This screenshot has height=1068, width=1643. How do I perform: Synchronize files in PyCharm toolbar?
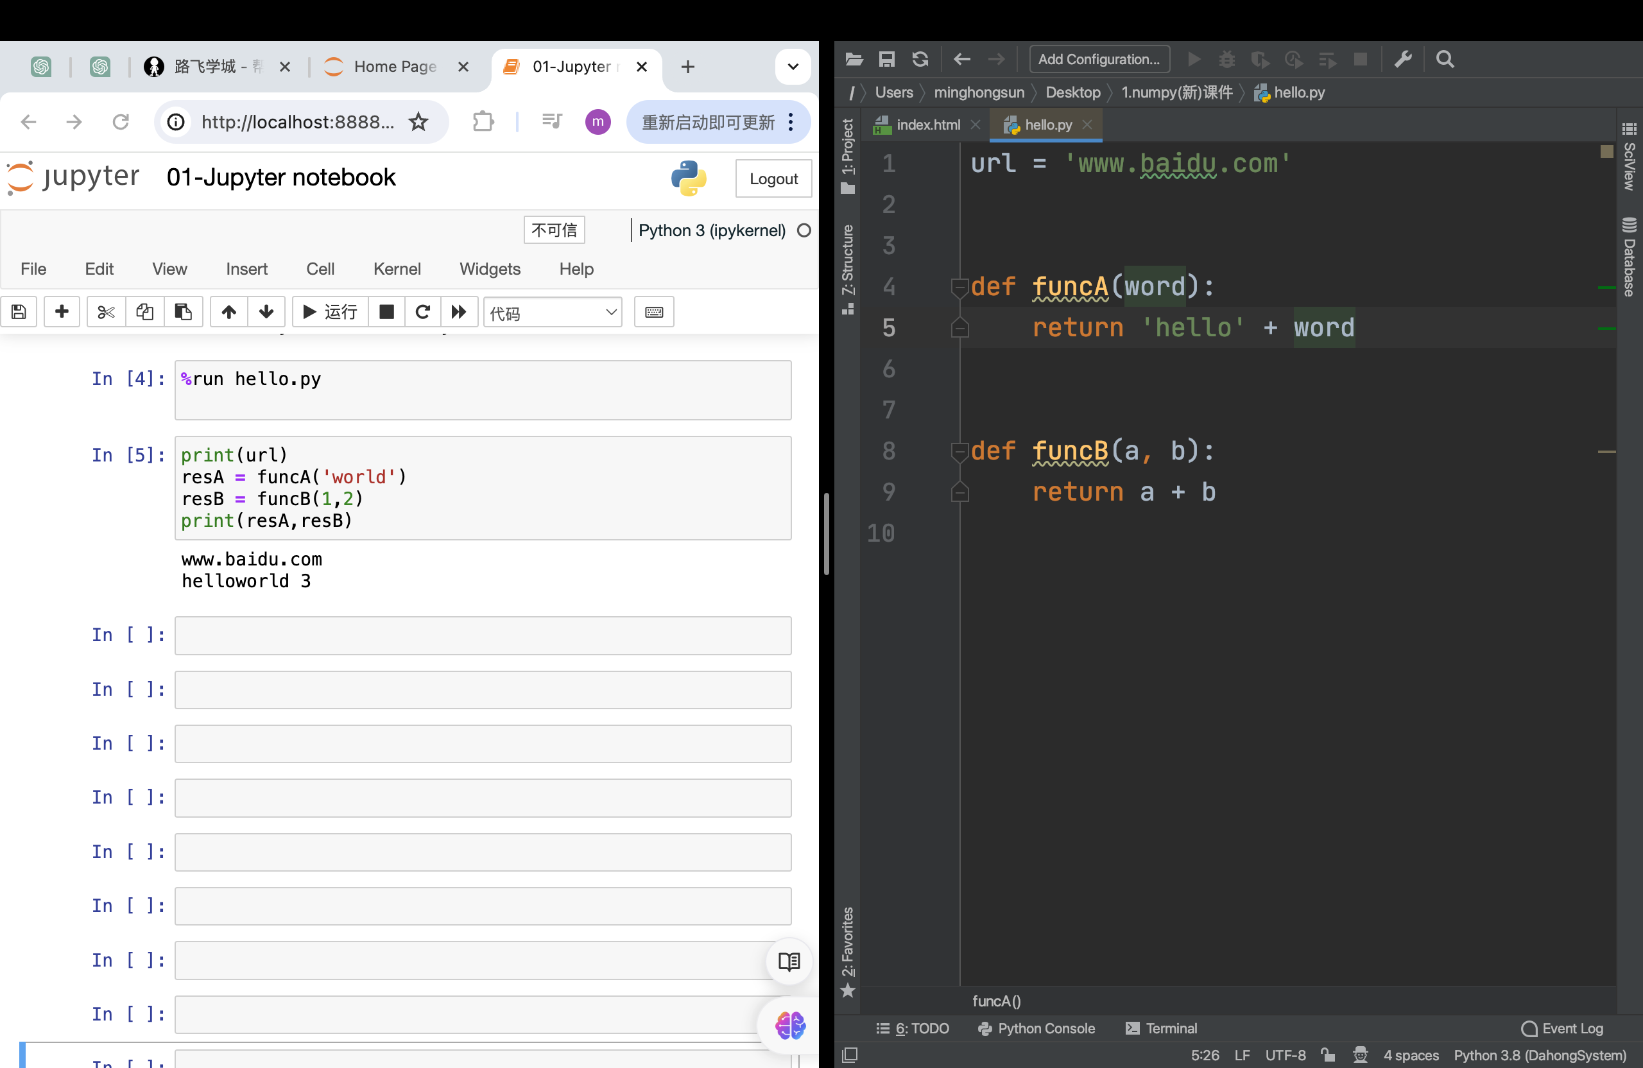[920, 60]
